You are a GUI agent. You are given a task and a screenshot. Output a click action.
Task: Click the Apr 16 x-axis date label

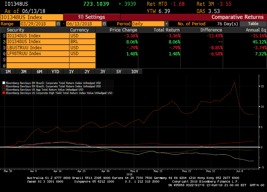57,171
